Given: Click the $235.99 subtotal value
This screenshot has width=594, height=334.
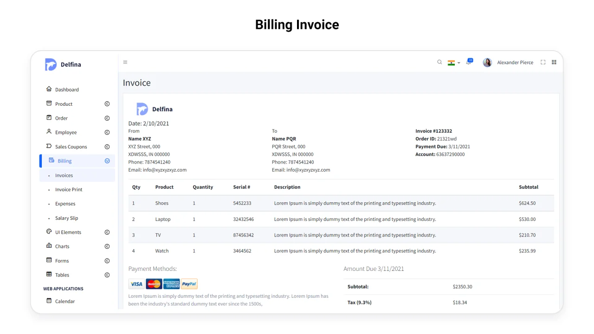Looking at the screenshot, I should 527,250.
